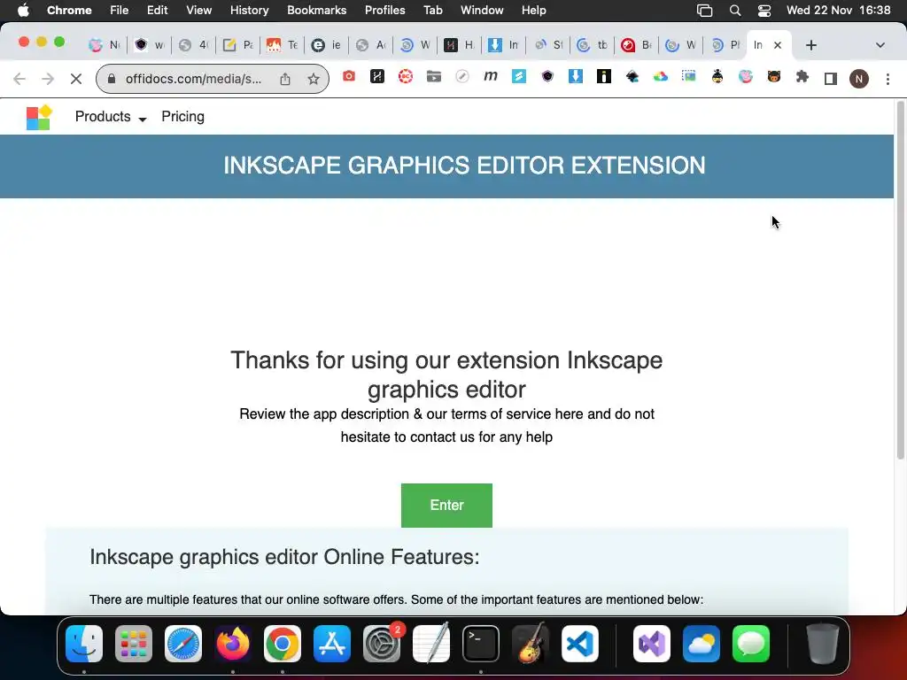Open the Extensions puzzle-piece menu
Viewport: 907px width, 680px height.
[802, 76]
